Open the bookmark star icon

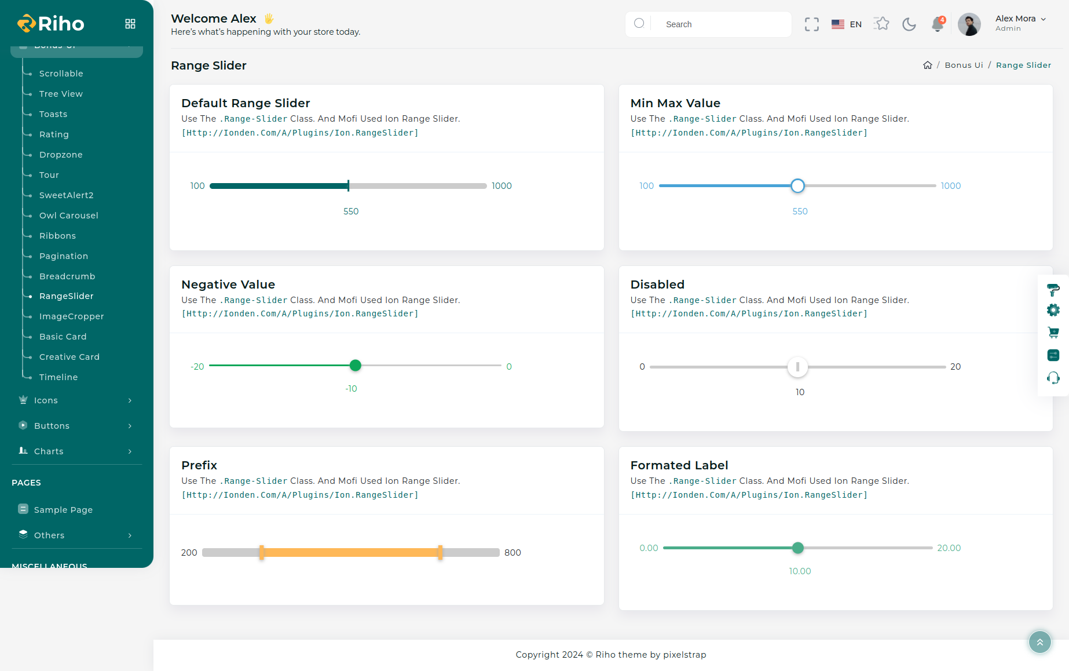coord(881,24)
